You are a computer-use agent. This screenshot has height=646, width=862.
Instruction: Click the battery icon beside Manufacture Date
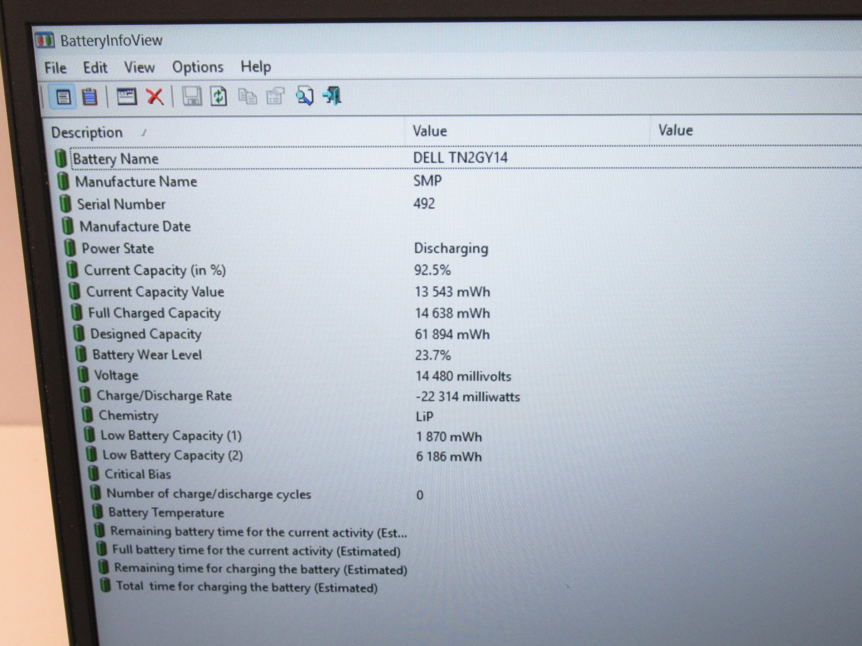tap(68, 226)
